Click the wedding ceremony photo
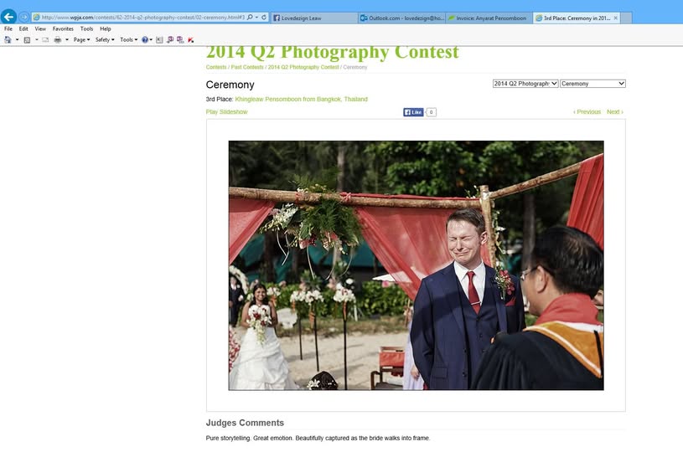Screen dimensions: 683x452 tap(416, 265)
